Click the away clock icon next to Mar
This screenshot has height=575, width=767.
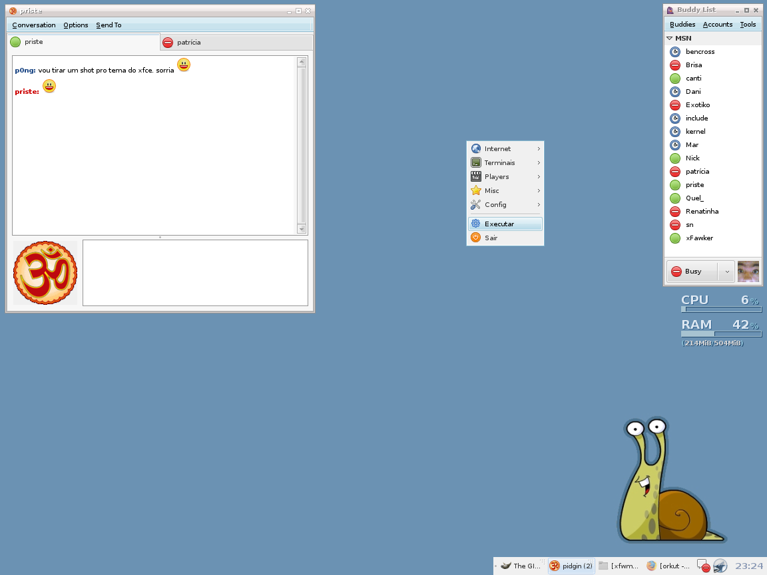[x=675, y=144]
